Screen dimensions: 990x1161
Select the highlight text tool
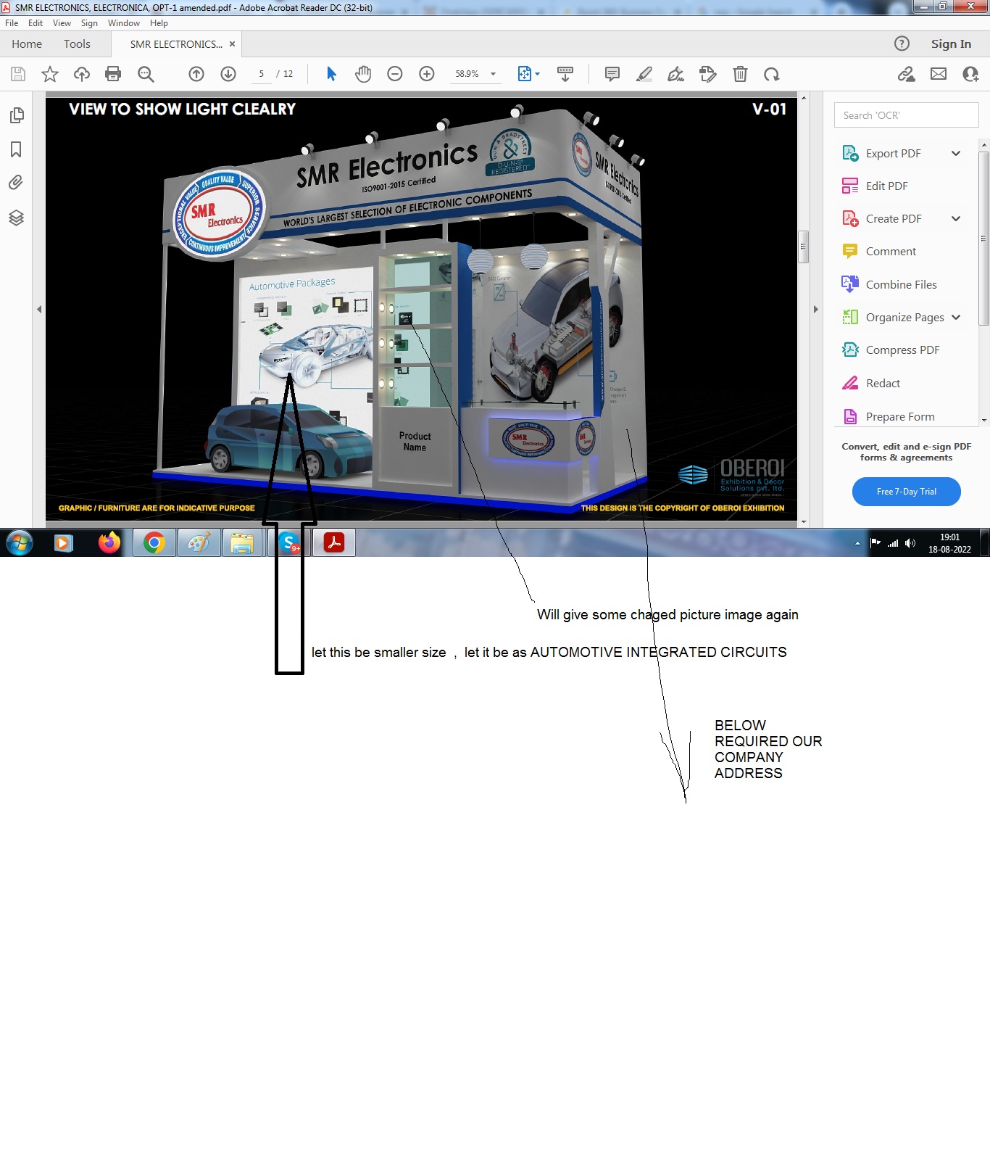coord(644,74)
